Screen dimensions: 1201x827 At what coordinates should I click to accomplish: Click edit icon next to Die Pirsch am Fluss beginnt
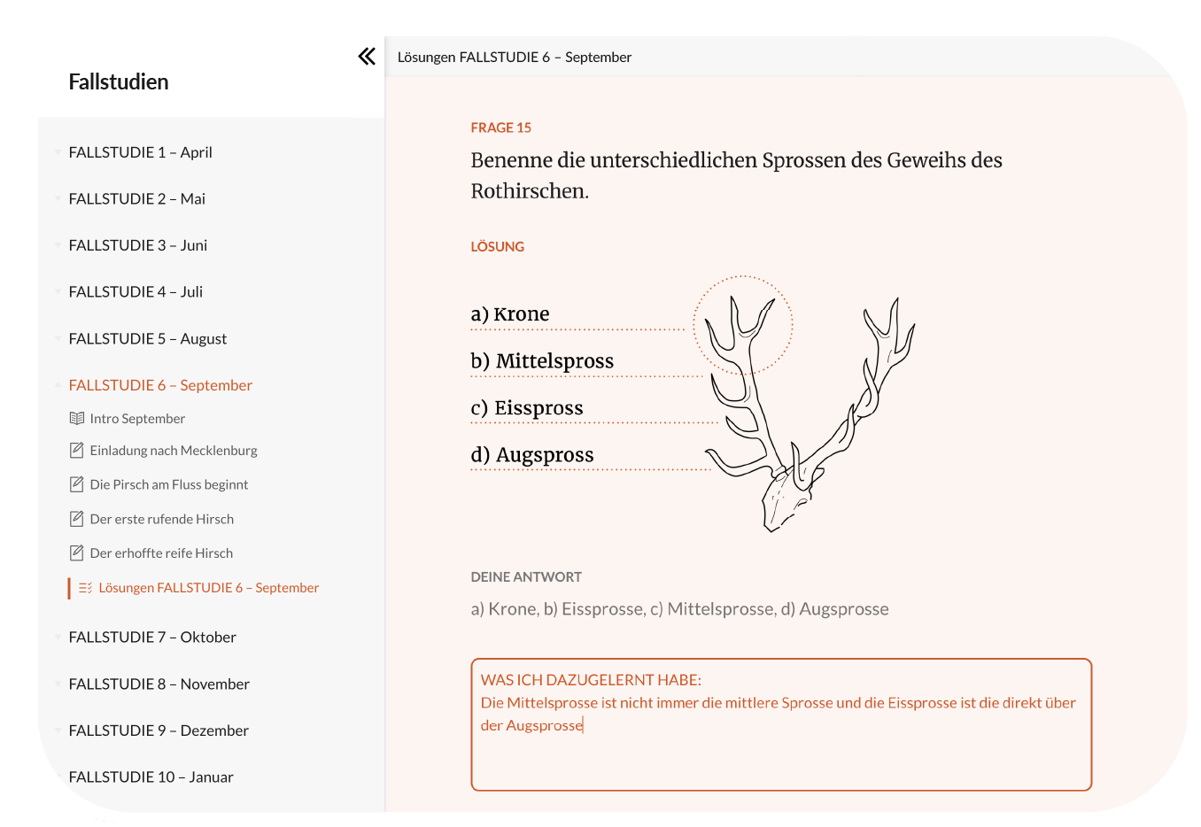pyautogui.click(x=77, y=484)
